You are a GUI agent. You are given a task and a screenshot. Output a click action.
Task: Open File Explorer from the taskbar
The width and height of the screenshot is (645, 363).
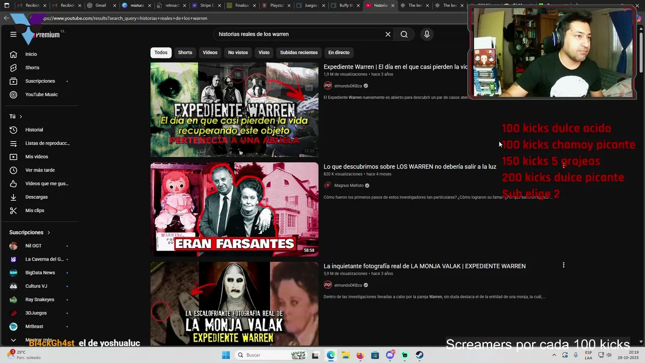(345, 355)
